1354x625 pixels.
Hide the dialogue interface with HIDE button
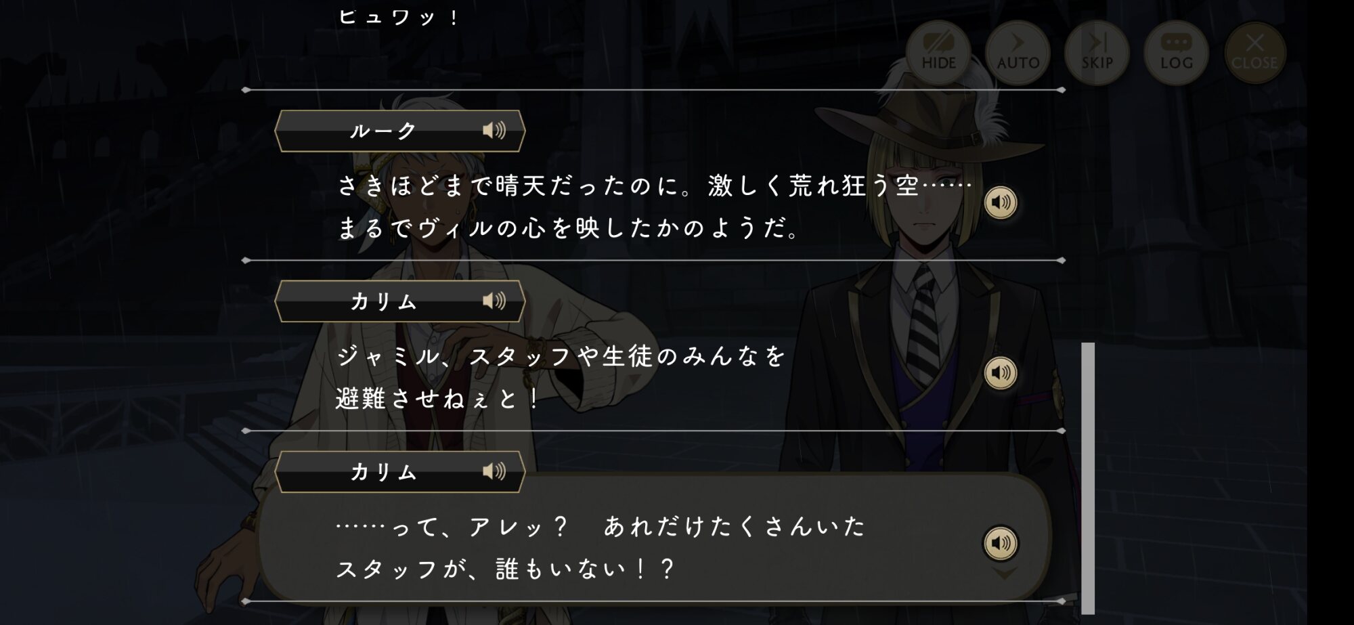(938, 52)
